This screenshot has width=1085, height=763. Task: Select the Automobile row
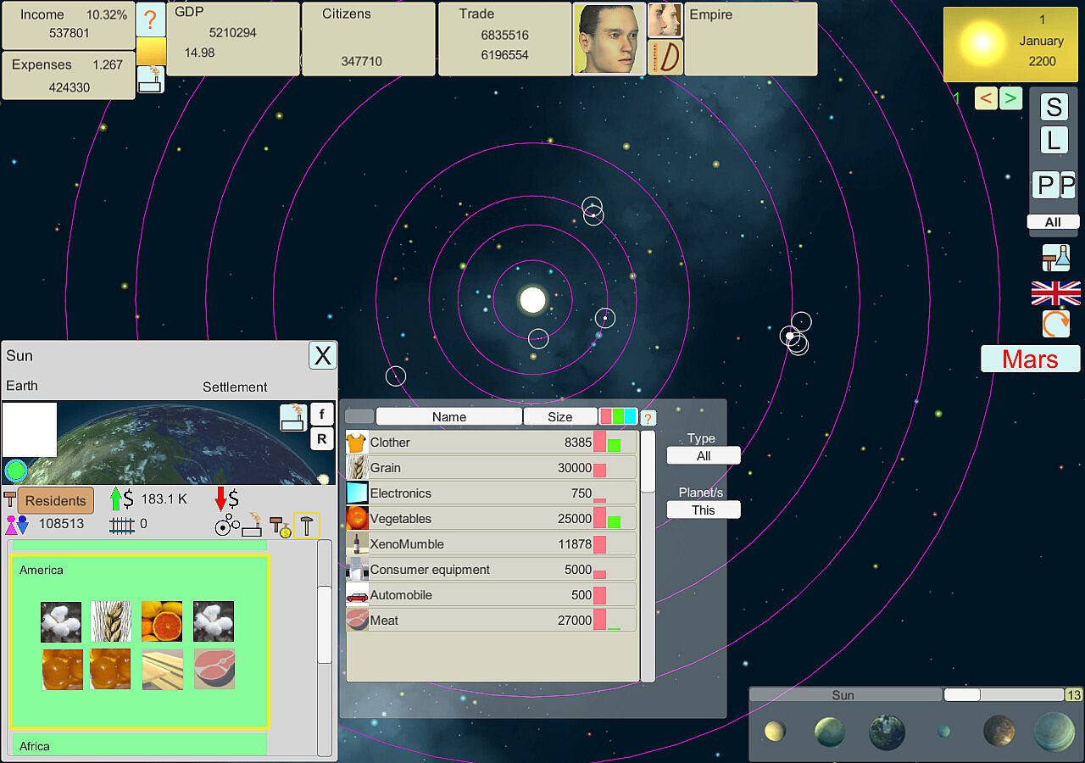click(x=492, y=594)
